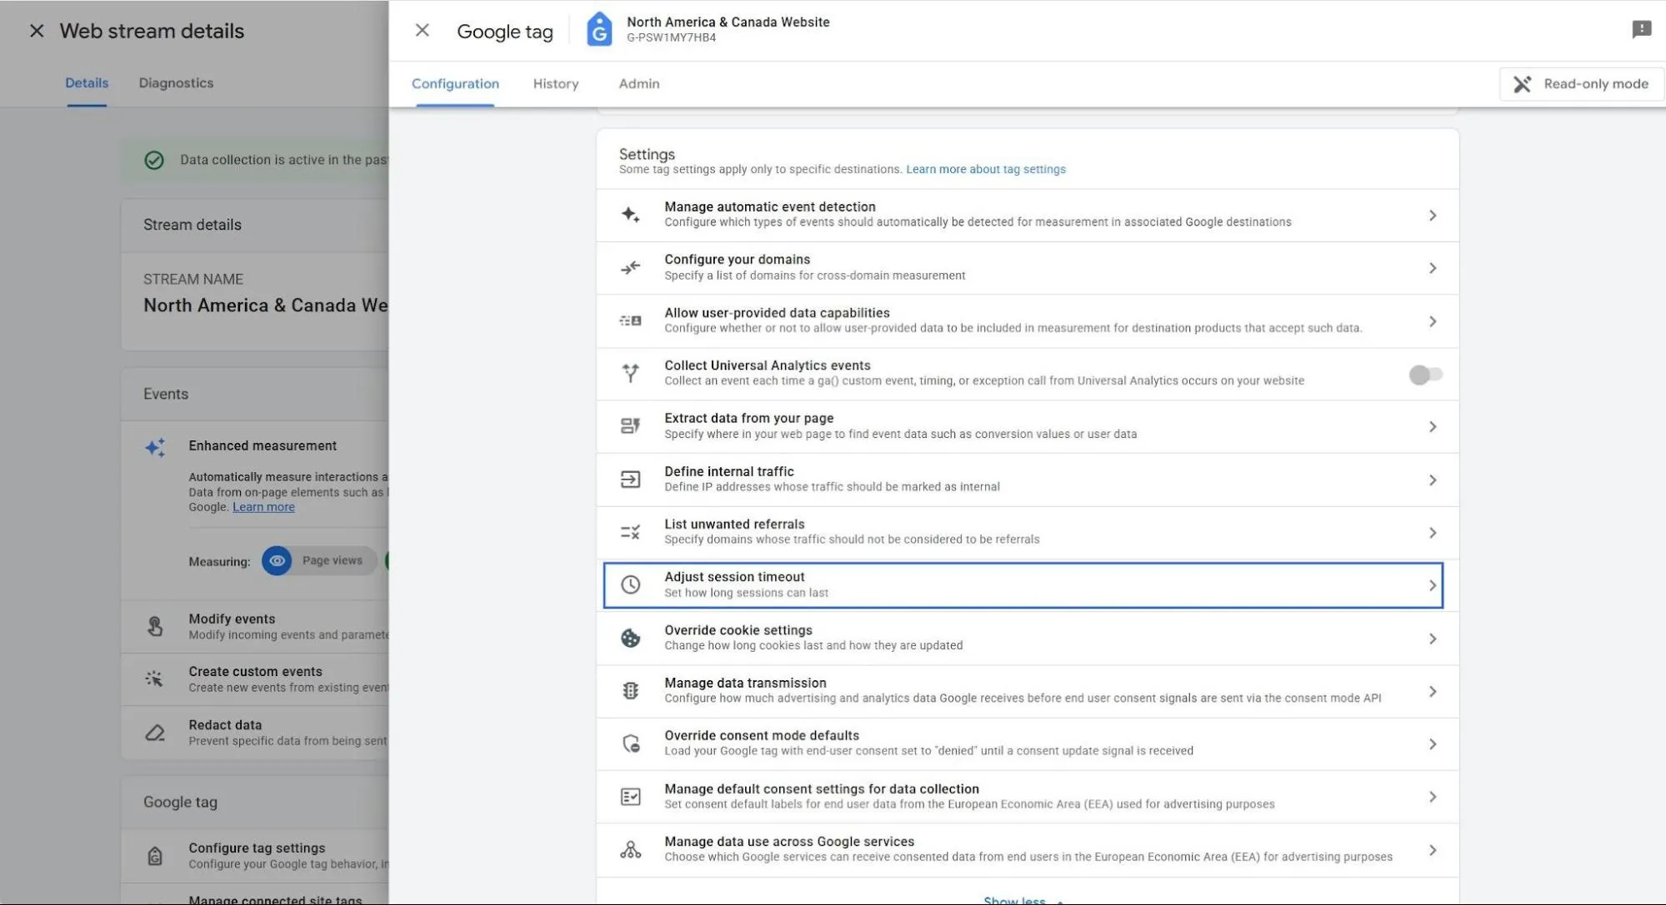Click the Extract data from your page icon
Screen dimensions: 1666x905
[631, 426]
